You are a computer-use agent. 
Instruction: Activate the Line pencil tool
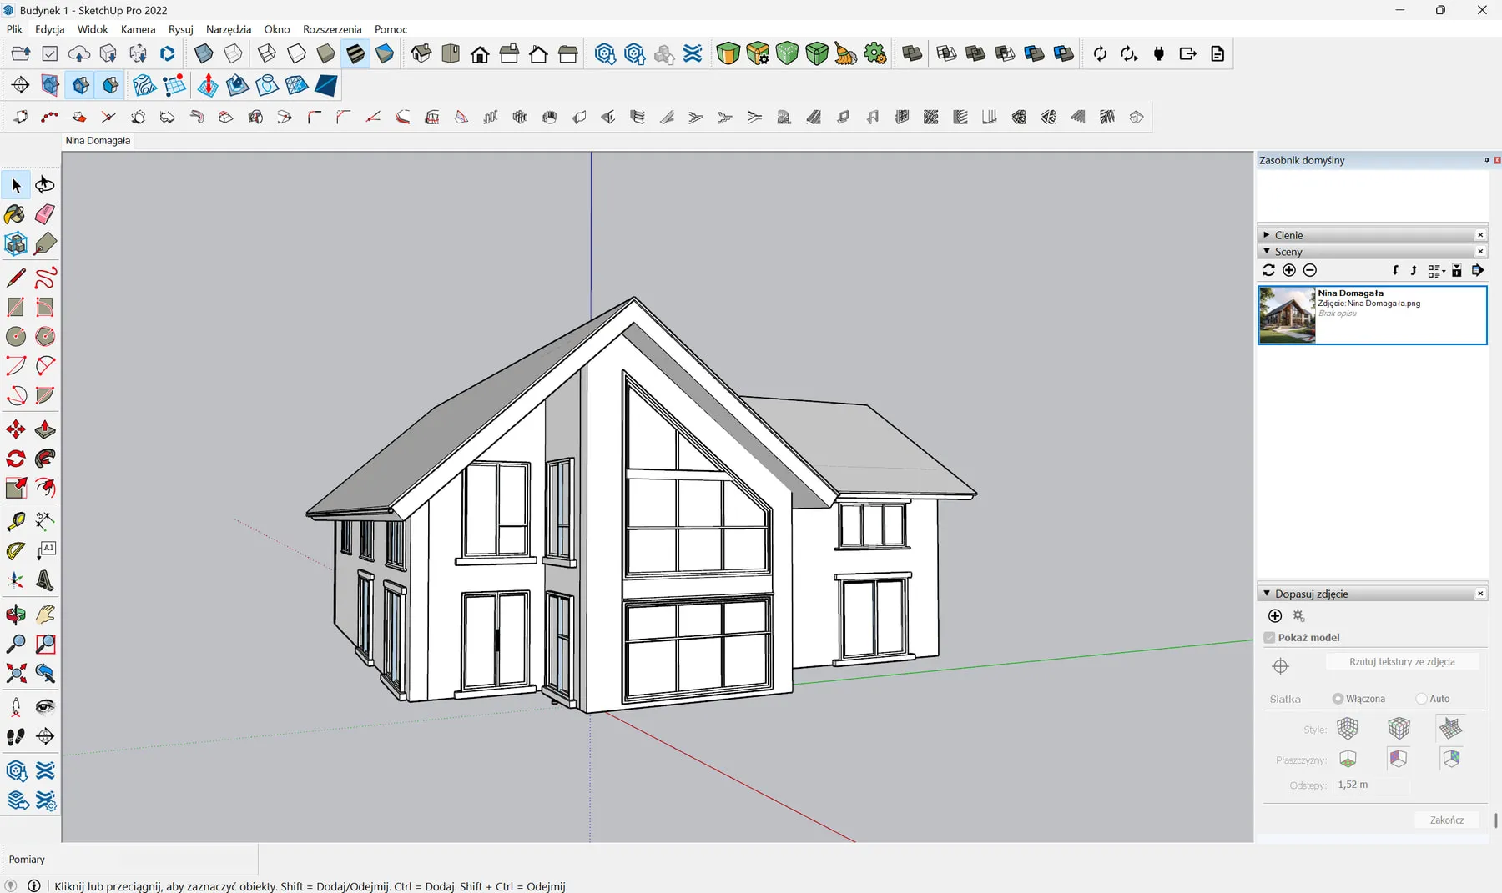pos(16,278)
